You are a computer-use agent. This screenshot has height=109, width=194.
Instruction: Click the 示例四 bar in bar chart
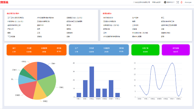98,93
